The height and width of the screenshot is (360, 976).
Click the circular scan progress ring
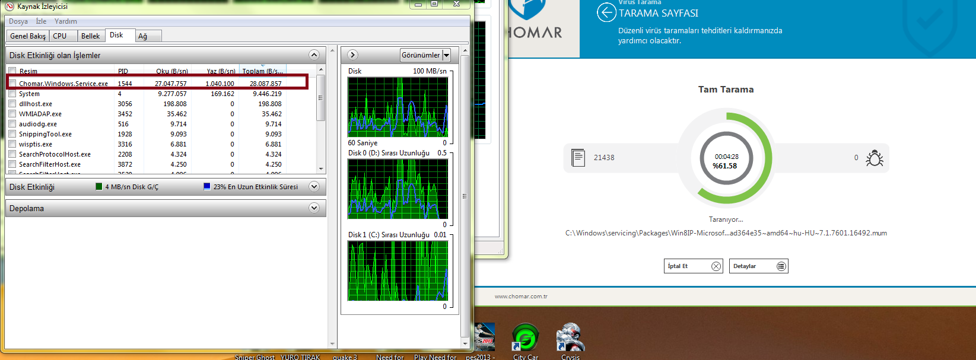(x=726, y=157)
